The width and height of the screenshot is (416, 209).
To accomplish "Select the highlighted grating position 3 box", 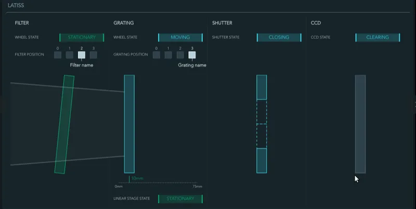I will 192,55.
